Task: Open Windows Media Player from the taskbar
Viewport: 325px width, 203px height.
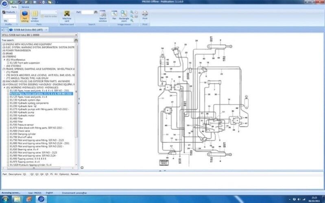Action: (30, 199)
